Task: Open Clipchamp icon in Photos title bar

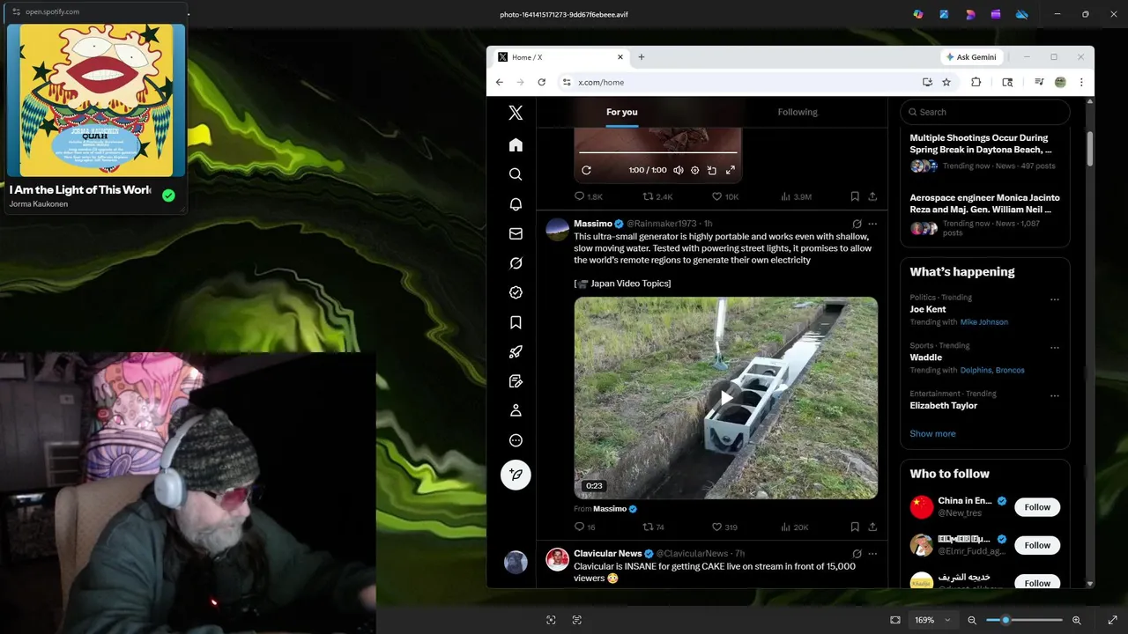Action: pos(995,14)
